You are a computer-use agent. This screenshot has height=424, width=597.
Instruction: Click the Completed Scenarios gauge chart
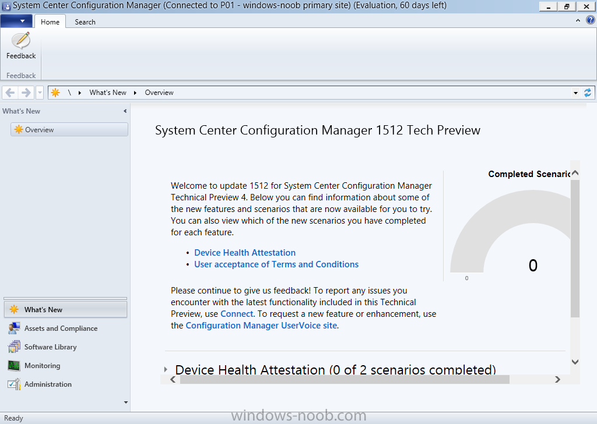[510, 232]
